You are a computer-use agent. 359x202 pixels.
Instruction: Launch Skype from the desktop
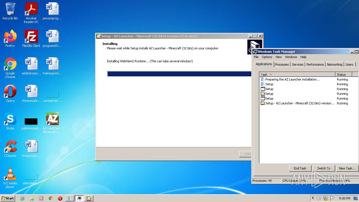(x=10, y=121)
